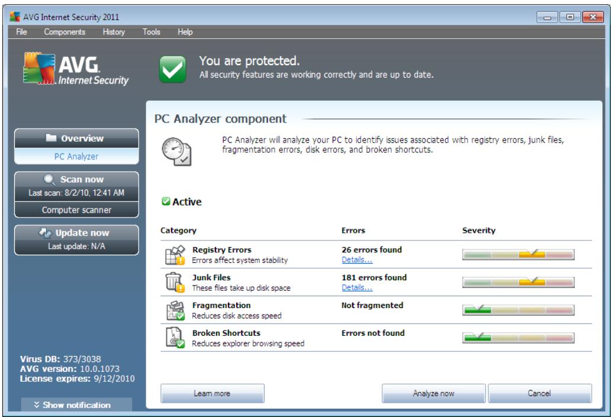This screenshot has height=417, width=612.
Task: Open the History menu
Action: pos(114,32)
